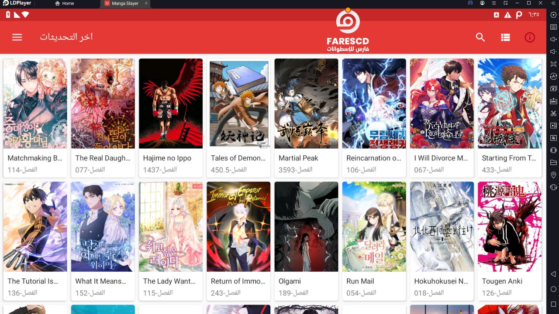Open Return of Immo... cover thumbnail

[238, 227]
